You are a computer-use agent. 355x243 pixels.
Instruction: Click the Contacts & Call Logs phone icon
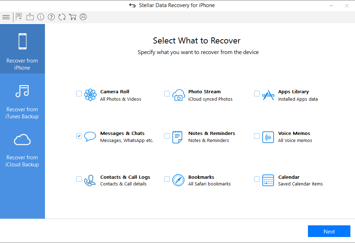point(90,180)
